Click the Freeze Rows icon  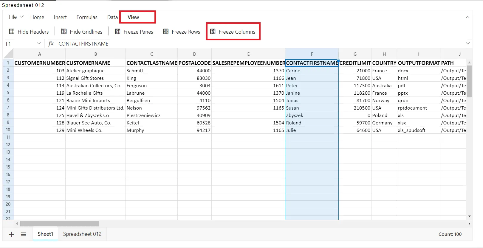[x=166, y=32]
